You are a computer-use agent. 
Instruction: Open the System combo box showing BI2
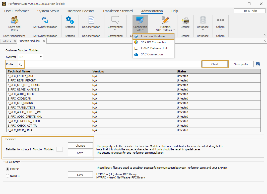pyautogui.click(x=30, y=57)
